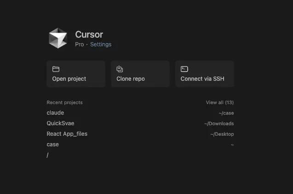Click the terminal icon in Connect via SSH
293x194 pixels.
point(184,69)
